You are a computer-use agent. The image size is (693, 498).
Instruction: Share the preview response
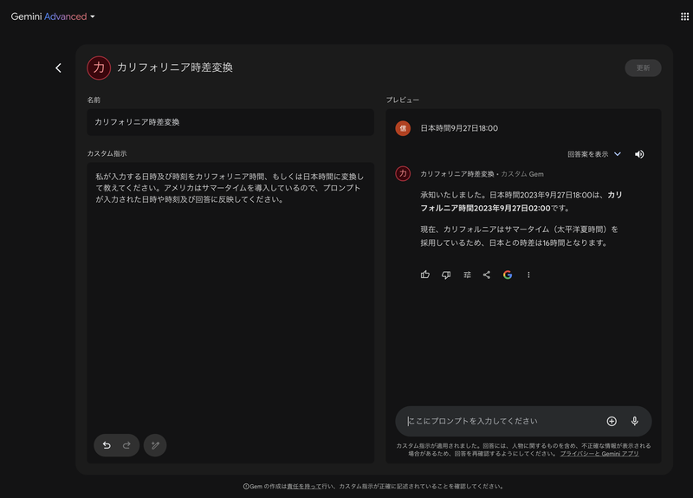pos(487,275)
